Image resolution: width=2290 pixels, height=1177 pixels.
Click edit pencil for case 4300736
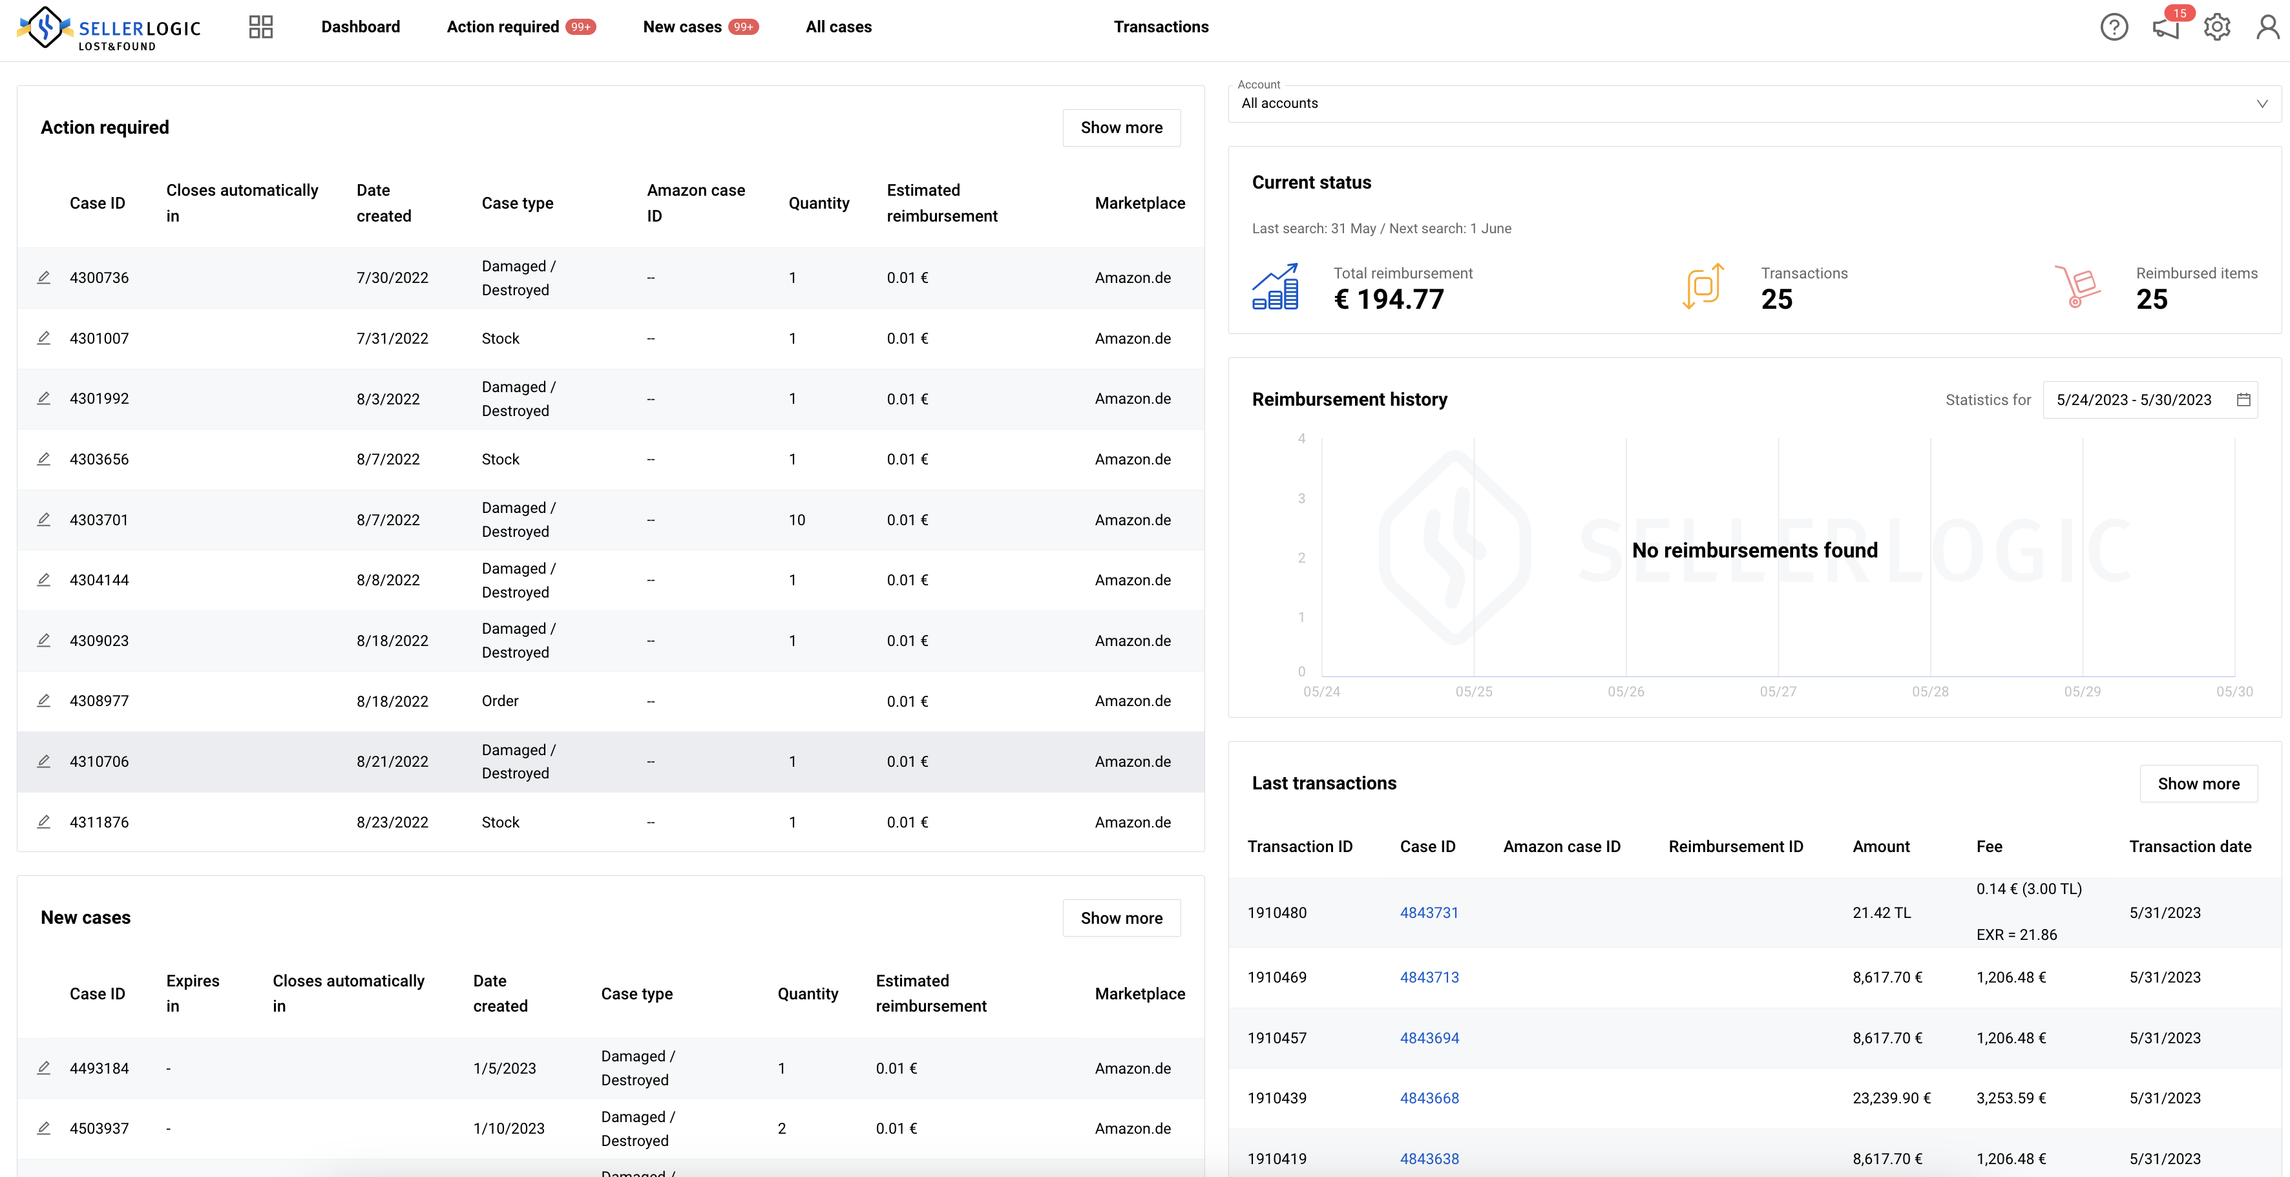click(x=43, y=277)
